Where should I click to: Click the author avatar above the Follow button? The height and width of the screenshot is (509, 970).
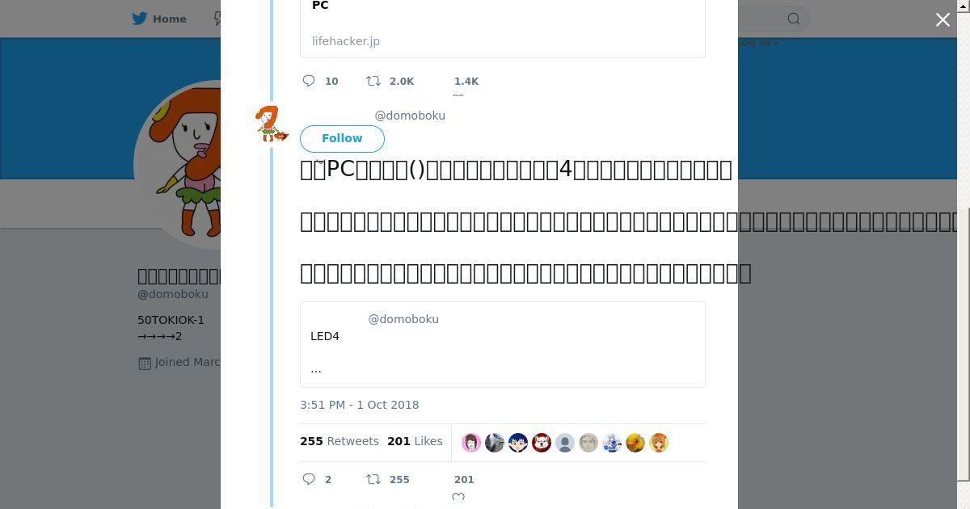tap(271, 124)
